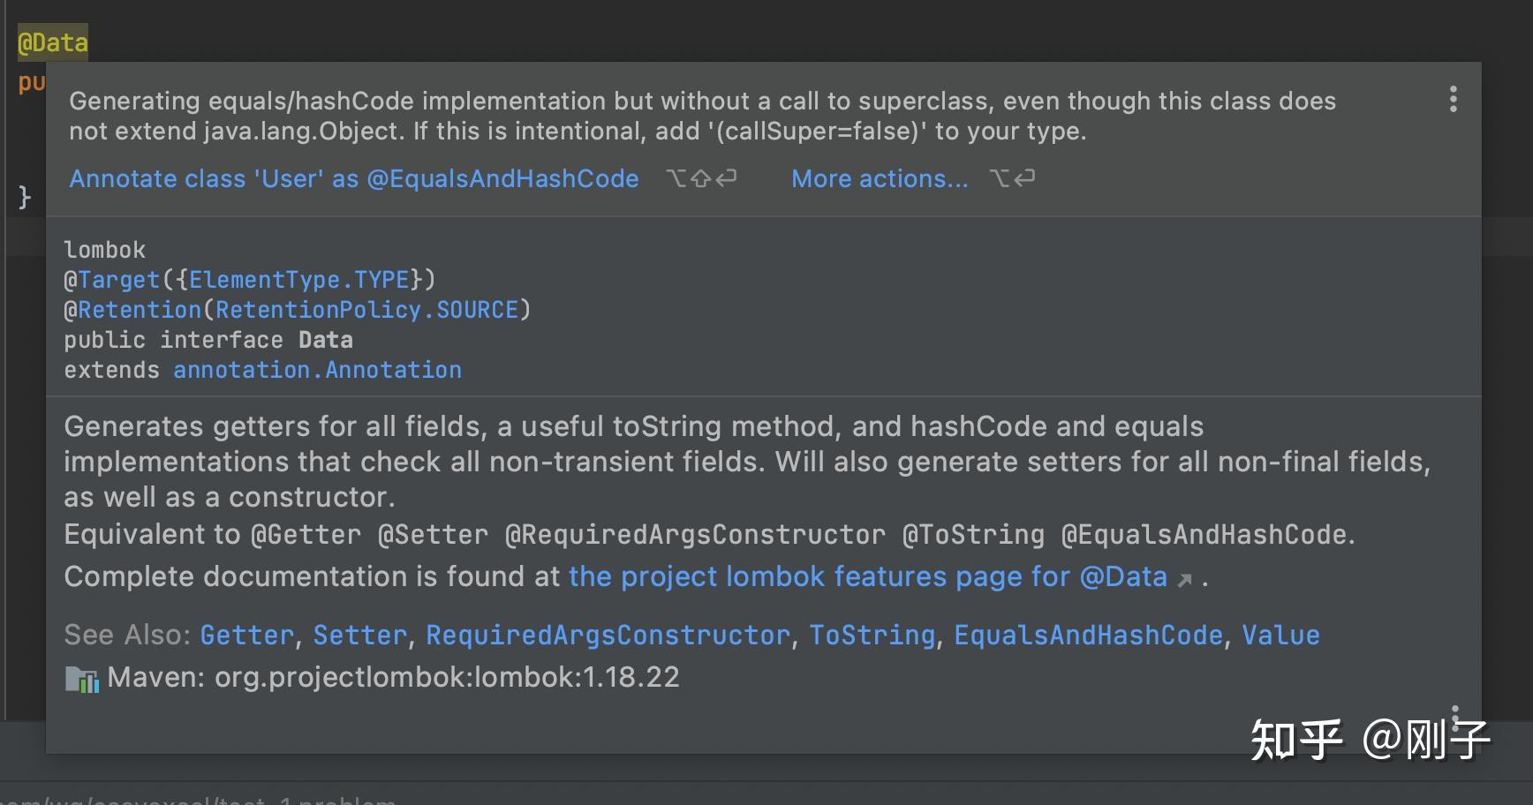Open the ToString reference link
Image resolution: width=1533 pixels, height=805 pixels.
[x=872, y=635]
